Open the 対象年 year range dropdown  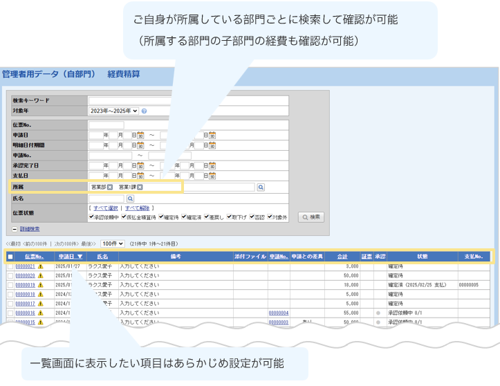113,110
